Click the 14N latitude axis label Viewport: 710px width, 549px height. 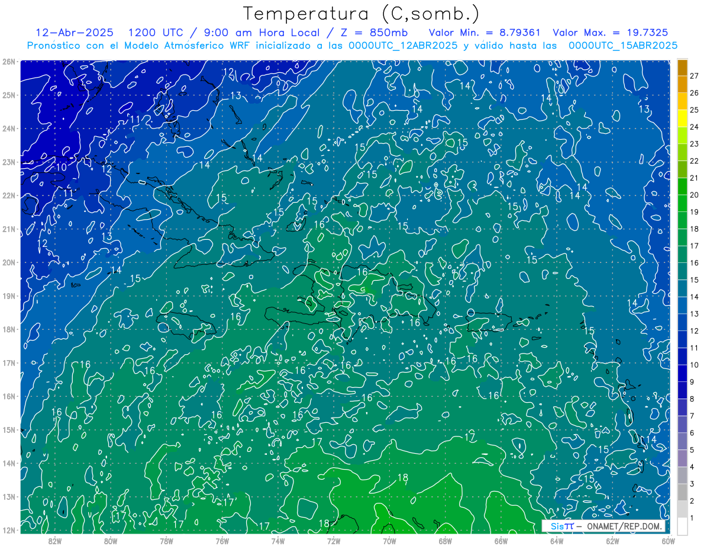coord(8,463)
